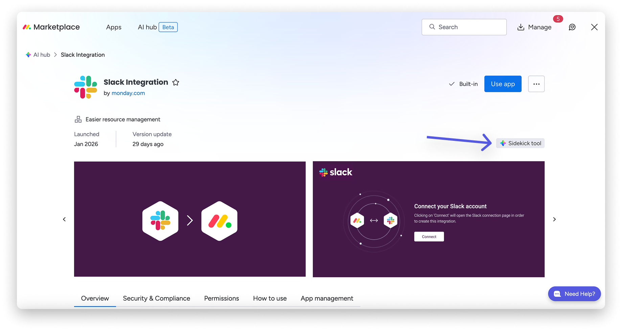
Task: Open Manage installed apps
Action: point(534,27)
